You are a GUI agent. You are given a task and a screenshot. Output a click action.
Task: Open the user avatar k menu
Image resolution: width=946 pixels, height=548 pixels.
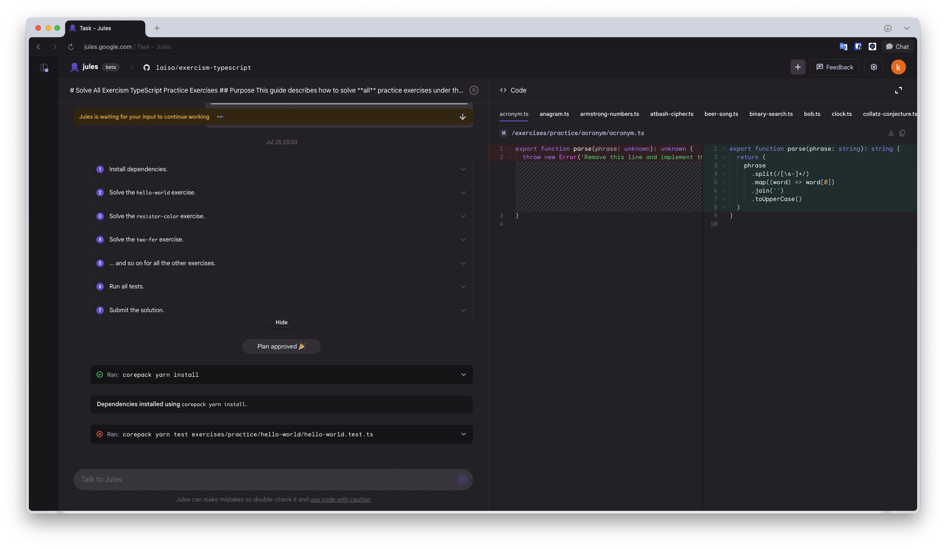[898, 67]
